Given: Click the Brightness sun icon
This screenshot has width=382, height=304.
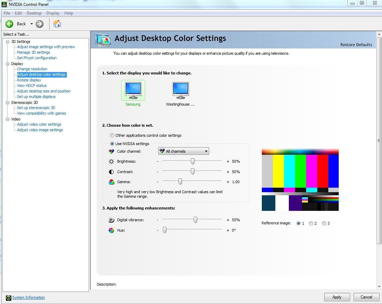Looking at the screenshot, I should (111, 161).
